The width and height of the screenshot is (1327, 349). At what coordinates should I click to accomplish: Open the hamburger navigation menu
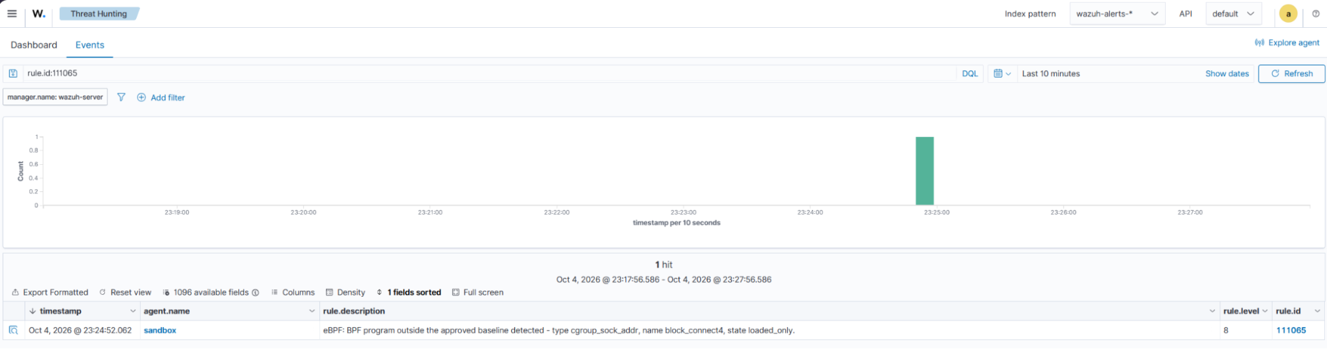[12, 13]
